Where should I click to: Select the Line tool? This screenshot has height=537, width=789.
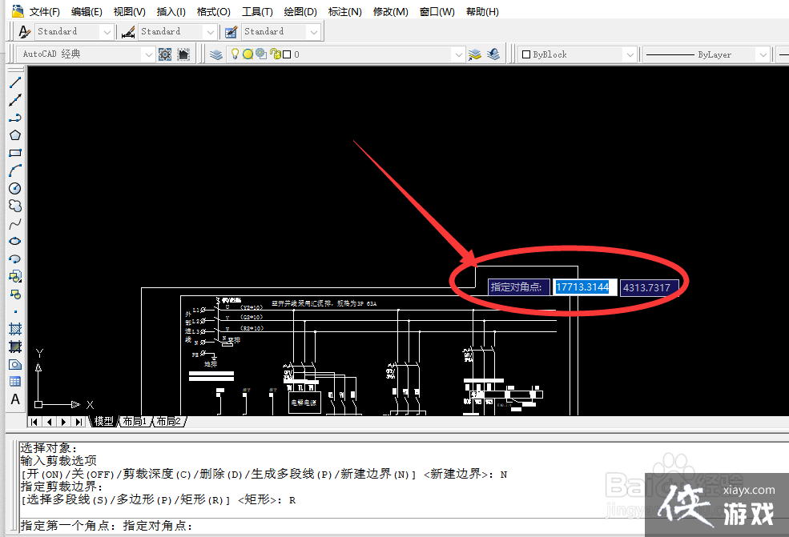pos(14,82)
